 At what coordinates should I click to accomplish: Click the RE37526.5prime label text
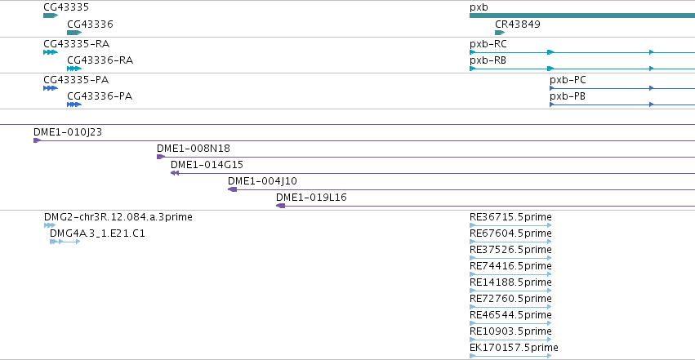[x=510, y=250]
